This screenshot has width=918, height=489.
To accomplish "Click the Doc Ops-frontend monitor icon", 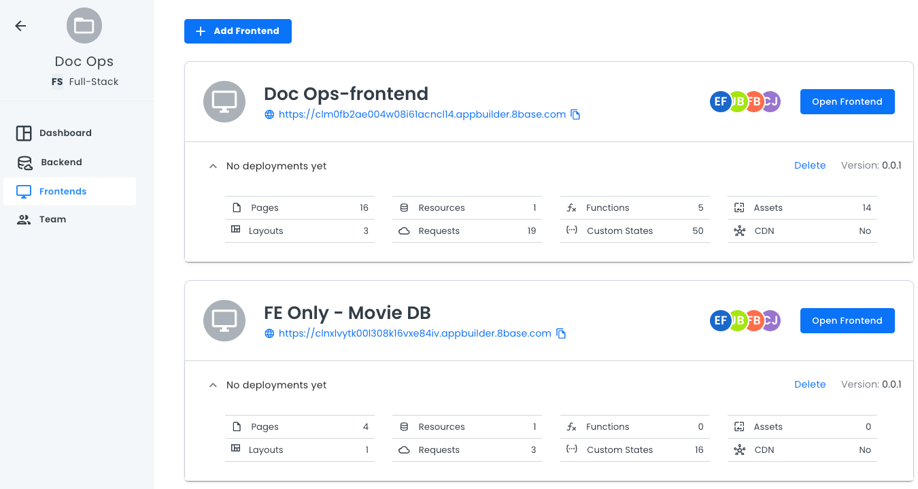I will coord(224,102).
